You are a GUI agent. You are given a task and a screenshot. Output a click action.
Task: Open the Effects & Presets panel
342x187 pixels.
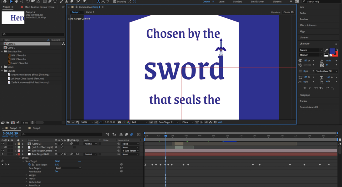308,25
